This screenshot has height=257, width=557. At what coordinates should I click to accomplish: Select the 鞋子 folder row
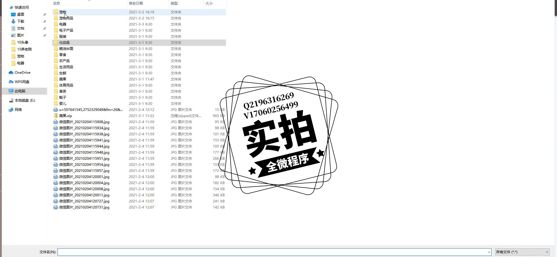[139, 98]
